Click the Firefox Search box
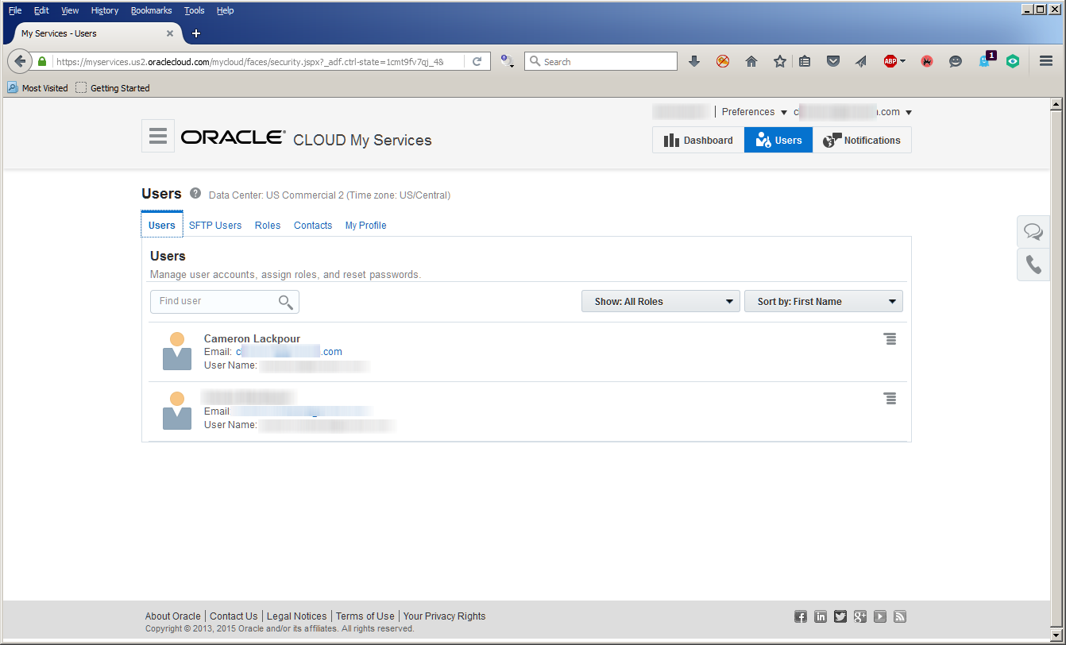 click(601, 61)
